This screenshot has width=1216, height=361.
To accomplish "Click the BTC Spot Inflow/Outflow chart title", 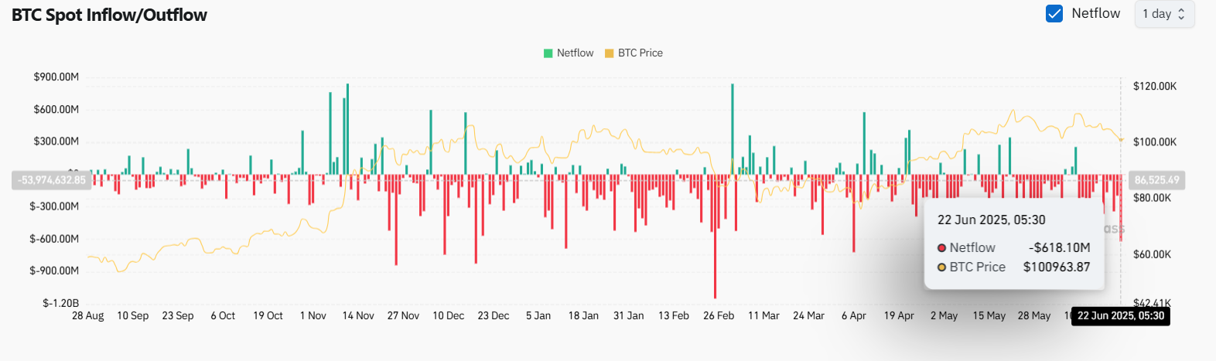I will point(109,15).
